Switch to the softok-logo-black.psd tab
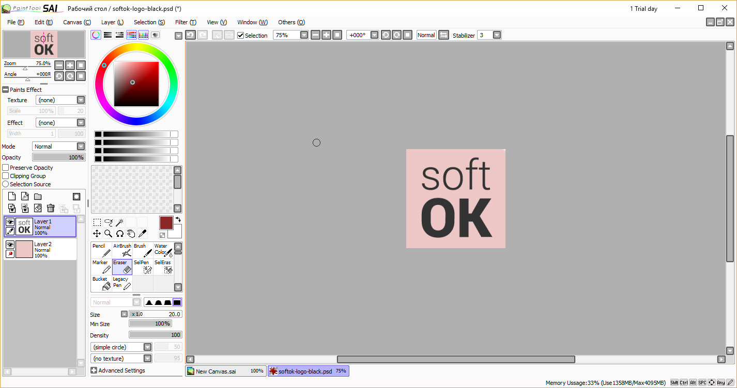 pos(309,371)
